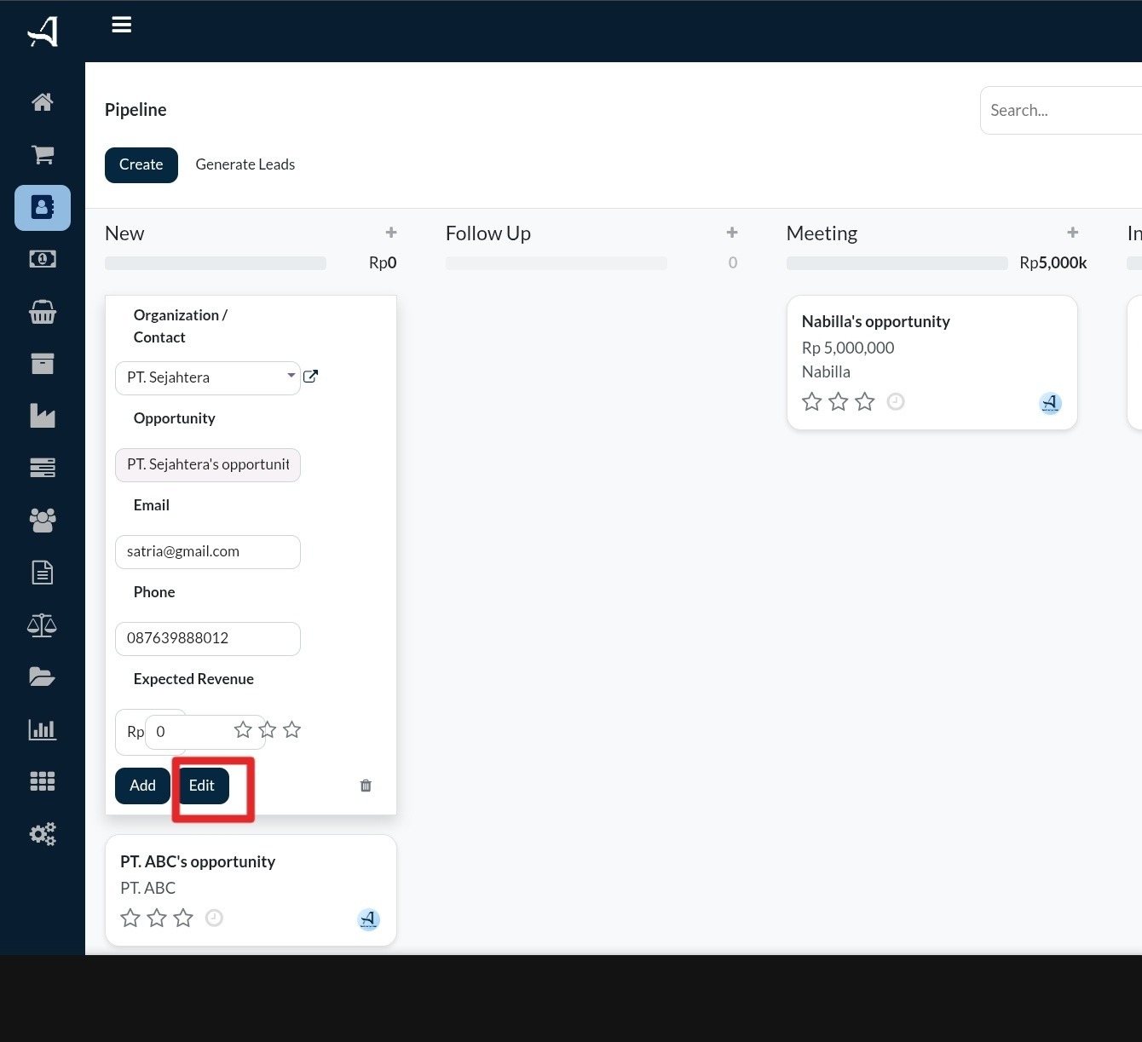This screenshot has width=1142, height=1042.
Task: Click the Email field containing satria@gmail.com
Action: pos(208,552)
